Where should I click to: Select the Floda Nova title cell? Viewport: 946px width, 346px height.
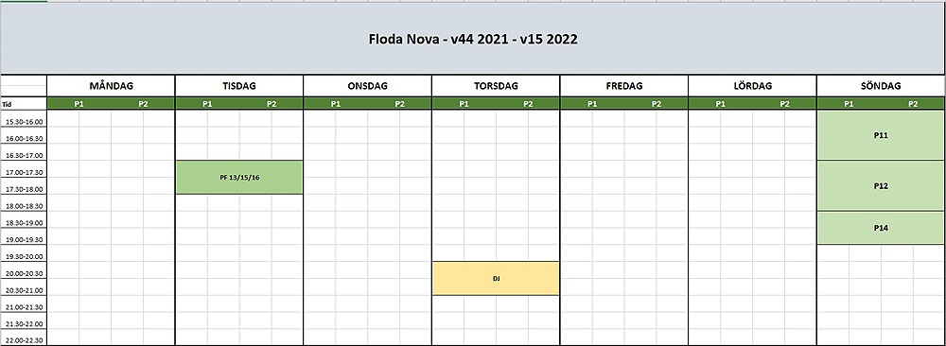pos(473,39)
